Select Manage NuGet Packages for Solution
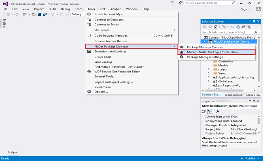 216,52
